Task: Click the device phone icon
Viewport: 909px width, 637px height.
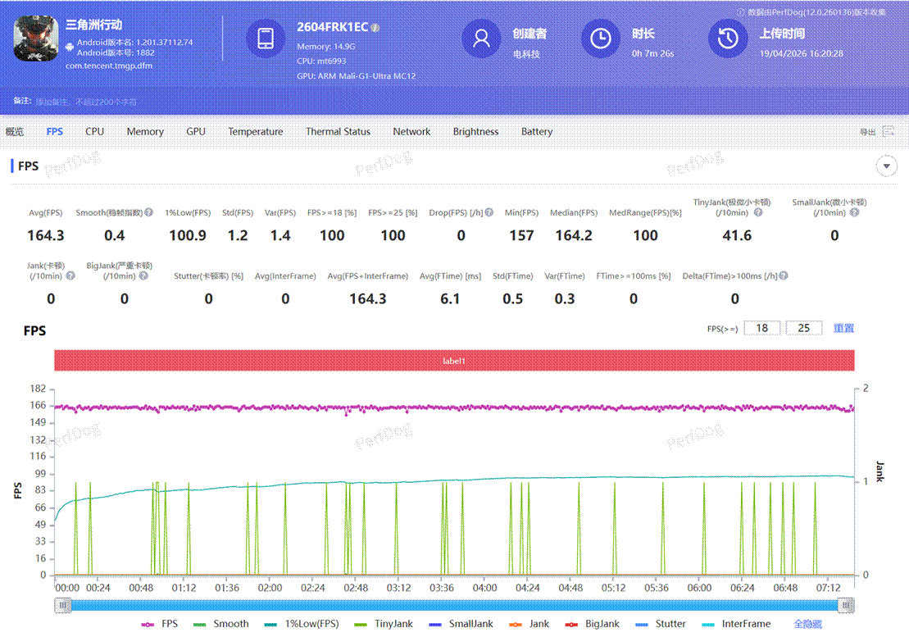Action: tap(266, 39)
